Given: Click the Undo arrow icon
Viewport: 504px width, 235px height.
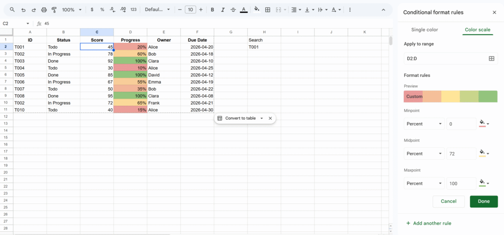Looking at the screenshot, I should [x=23, y=10].
